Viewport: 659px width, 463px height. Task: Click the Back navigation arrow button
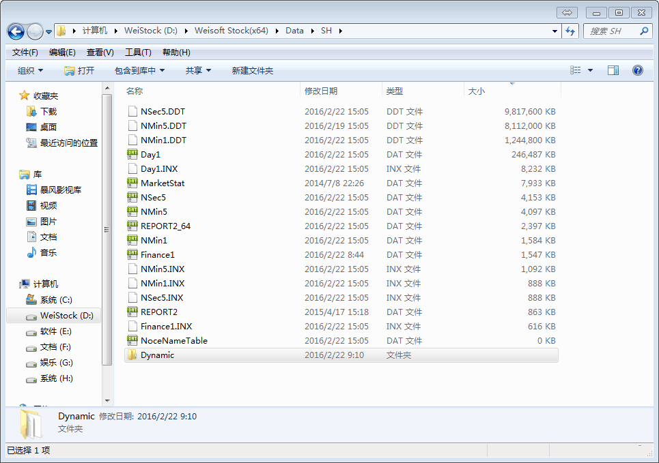16,31
